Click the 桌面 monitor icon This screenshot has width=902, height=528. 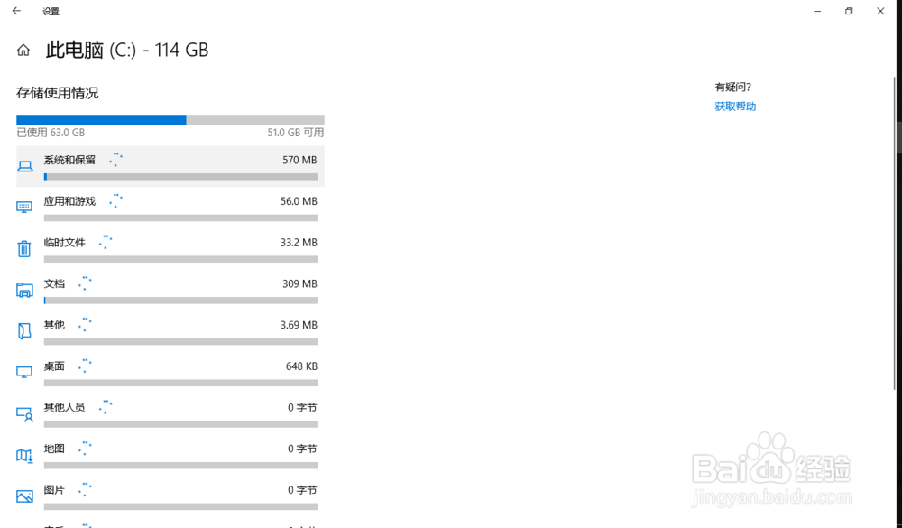pyautogui.click(x=24, y=372)
